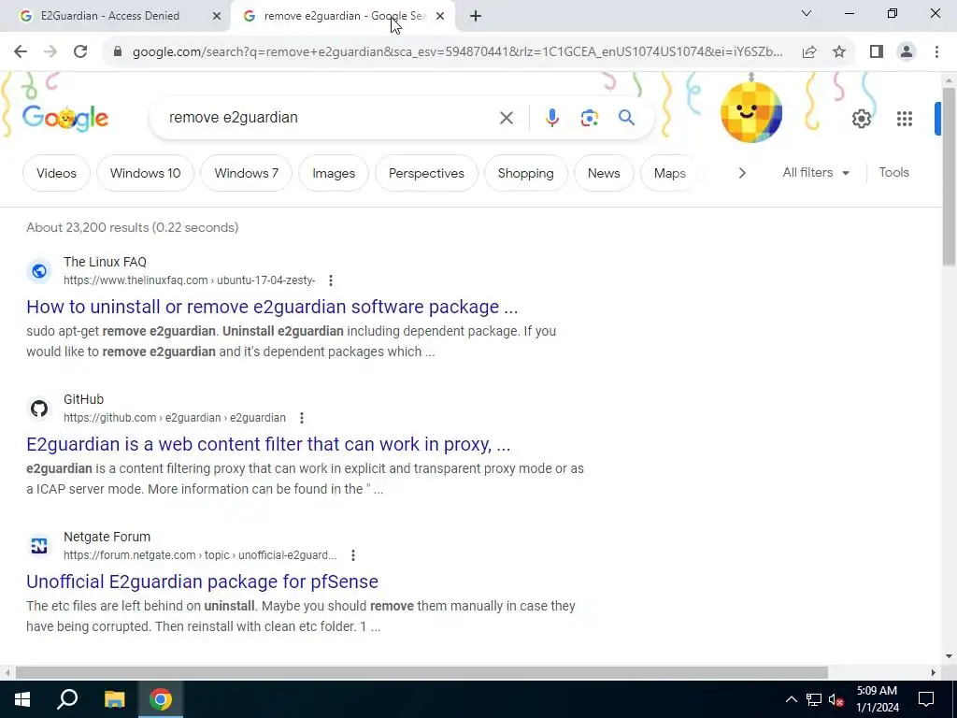Open the Chrome three-dot menu
This screenshot has width=957, height=718.
[936, 51]
